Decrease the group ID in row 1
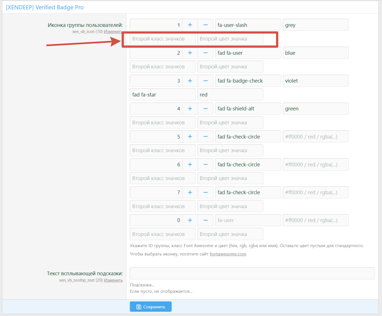Screen dimensions: 382x316 click(x=205, y=25)
